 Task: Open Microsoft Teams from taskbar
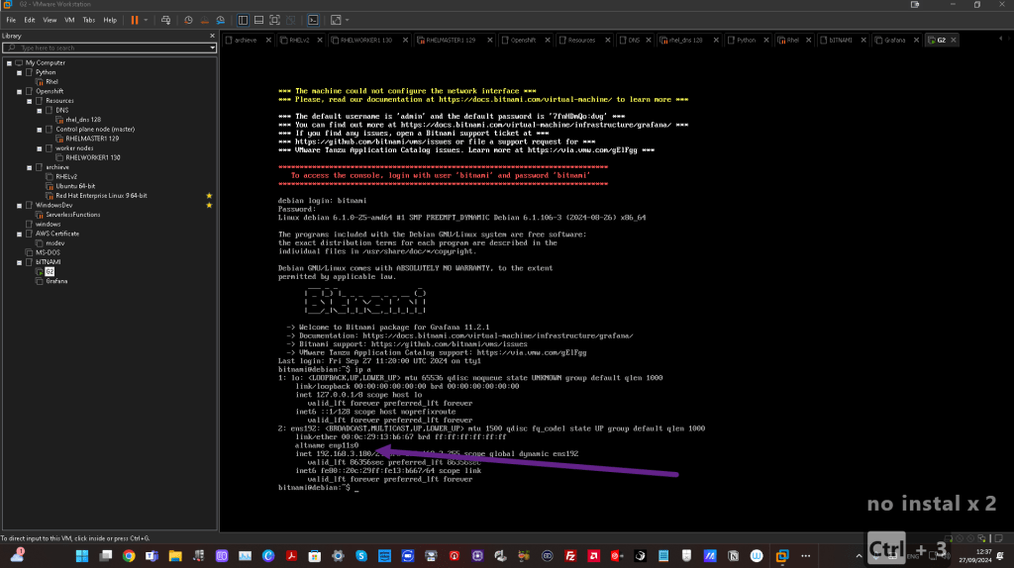152,556
